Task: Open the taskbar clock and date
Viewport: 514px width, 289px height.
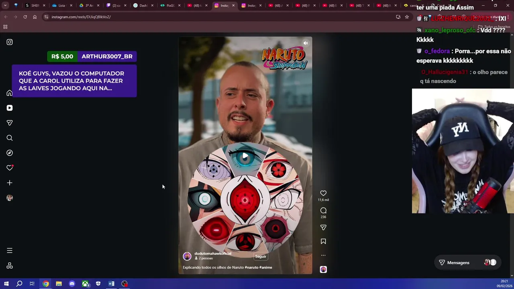Action: tap(504, 284)
